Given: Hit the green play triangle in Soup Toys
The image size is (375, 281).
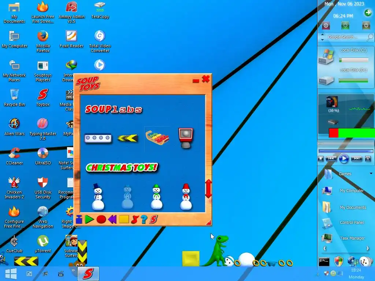Looking at the screenshot, I should [x=89, y=220].
